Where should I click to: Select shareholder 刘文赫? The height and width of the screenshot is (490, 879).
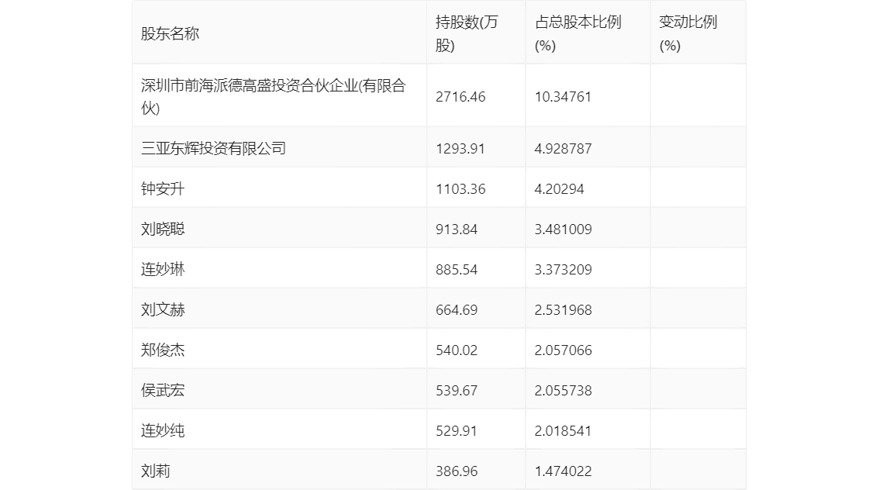(163, 310)
